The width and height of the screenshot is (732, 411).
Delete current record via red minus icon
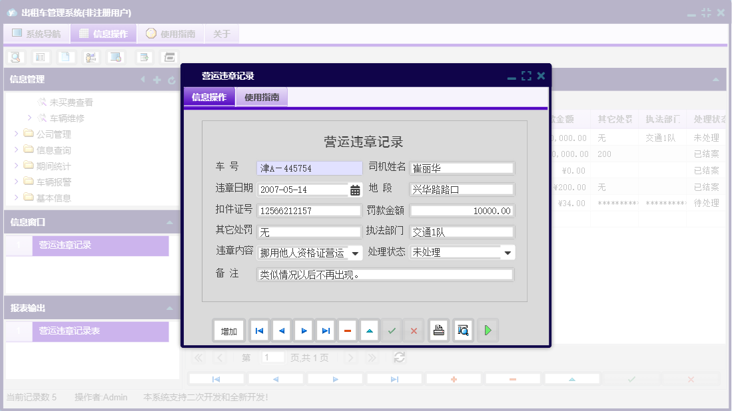[347, 330]
